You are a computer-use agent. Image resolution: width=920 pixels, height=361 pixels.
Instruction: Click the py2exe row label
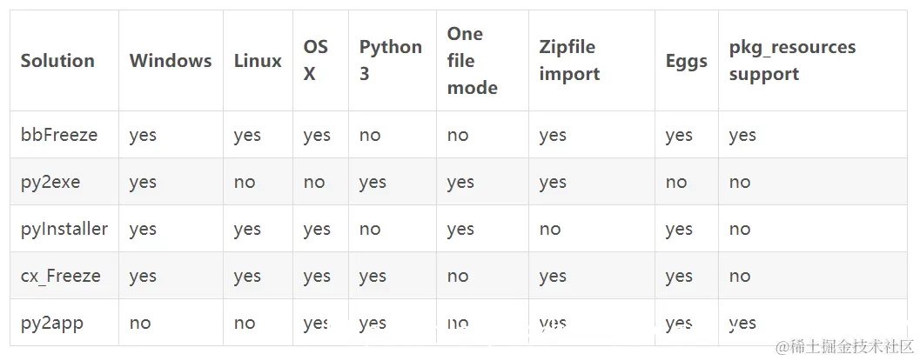coord(52,182)
